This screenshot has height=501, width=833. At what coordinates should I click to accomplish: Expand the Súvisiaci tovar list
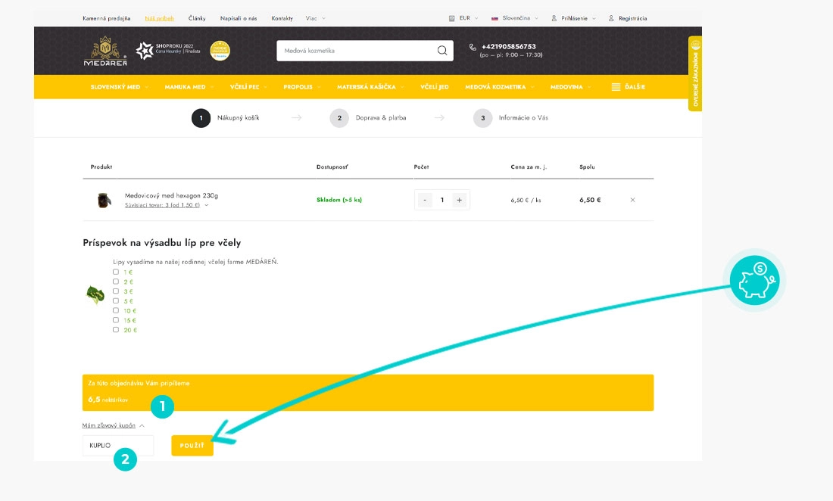click(x=167, y=205)
